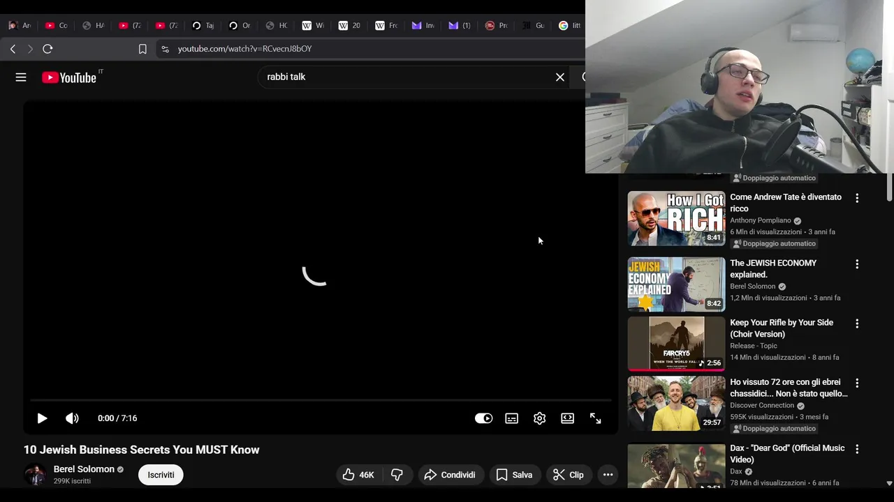Open options menu for Andrew Tate video

(x=857, y=198)
